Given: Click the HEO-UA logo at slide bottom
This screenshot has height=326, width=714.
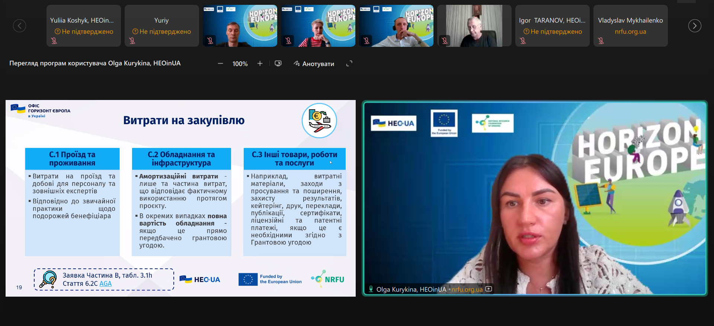Looking at the screenshot, I should coord(200,280).
